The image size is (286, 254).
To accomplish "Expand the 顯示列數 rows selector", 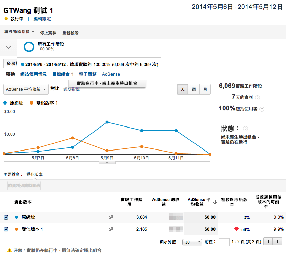I will [x=191, y=242].
